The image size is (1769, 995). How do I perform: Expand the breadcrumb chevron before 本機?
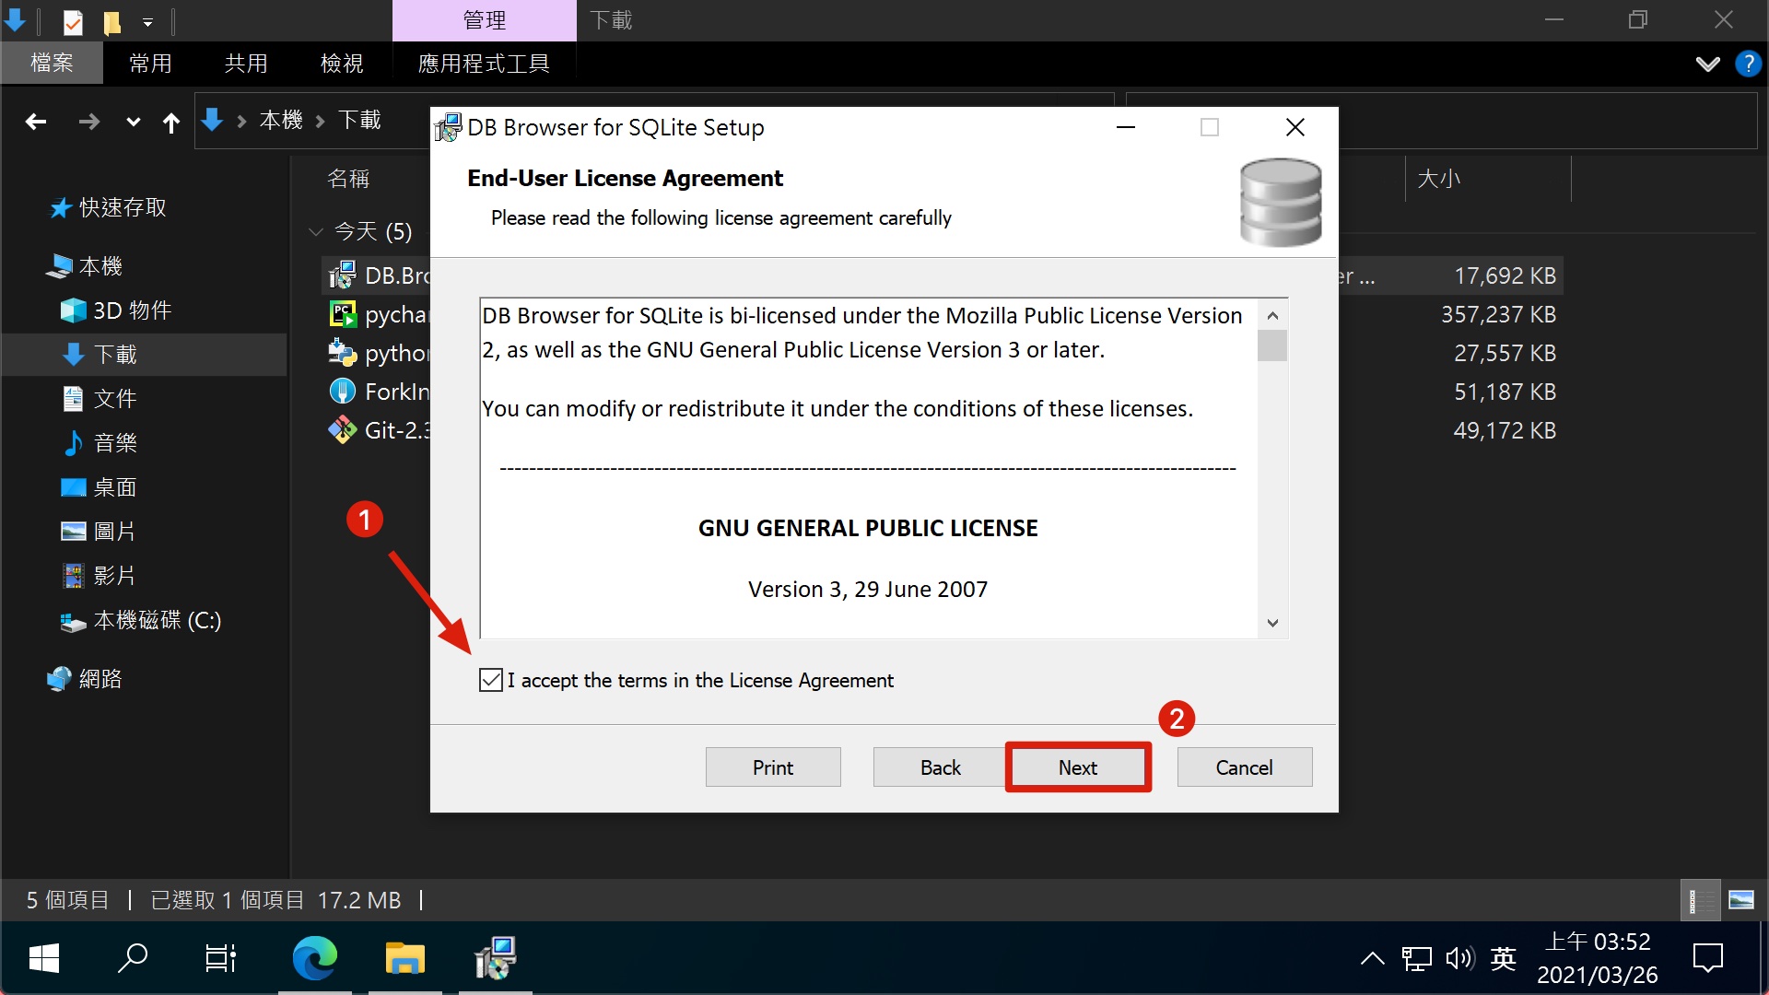(x=241, y=121)
